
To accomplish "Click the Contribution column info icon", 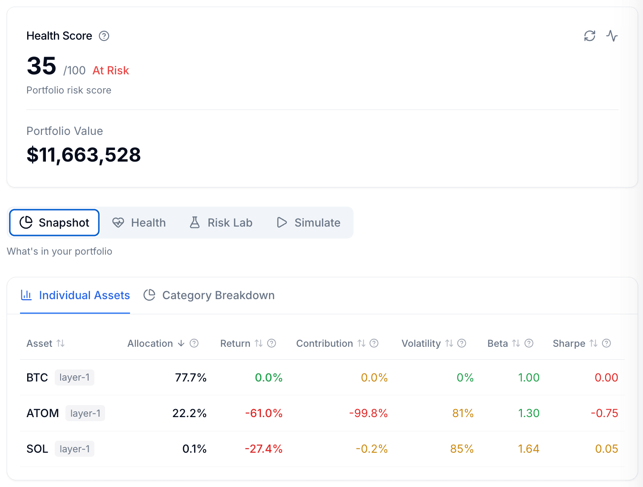I will click(374, 343).
